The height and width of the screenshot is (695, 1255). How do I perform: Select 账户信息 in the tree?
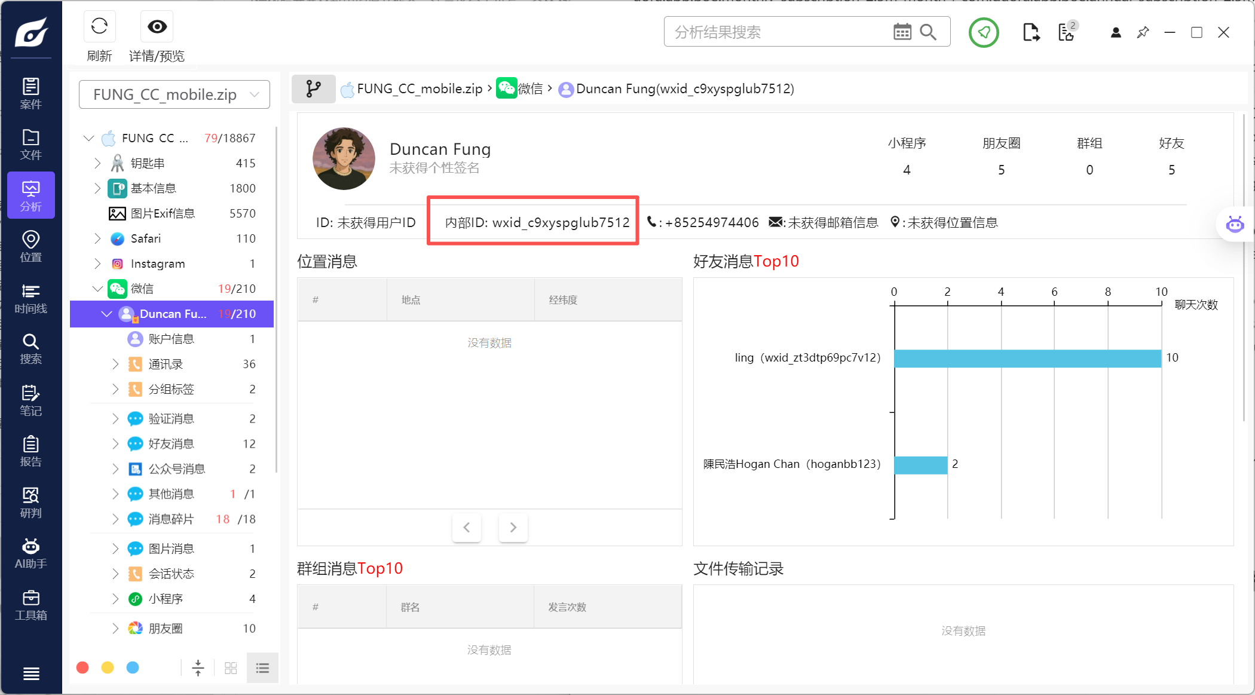(x=171, y=339)
